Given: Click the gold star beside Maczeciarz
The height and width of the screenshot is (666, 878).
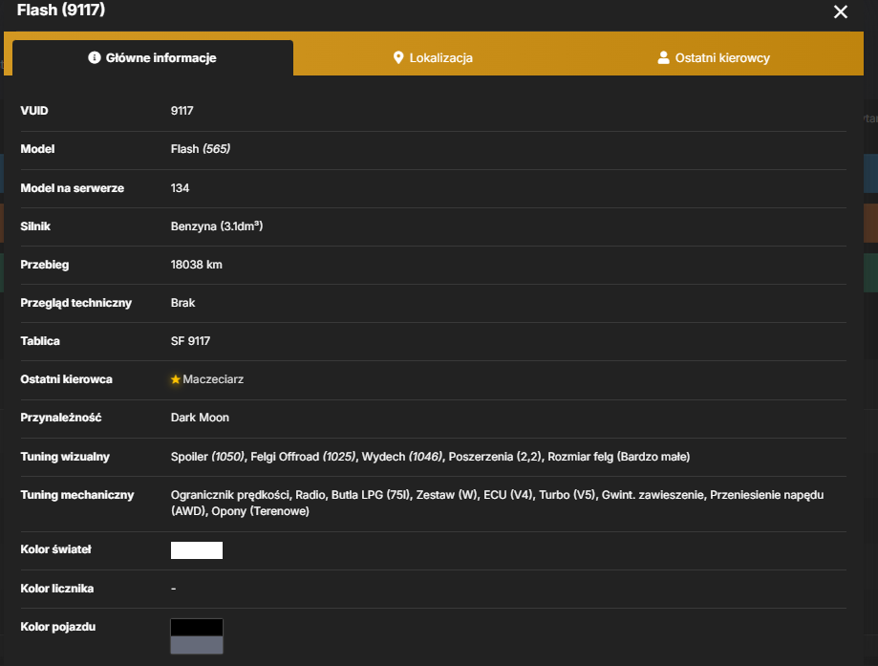Looking at the screenshot, I should (175, 379).
